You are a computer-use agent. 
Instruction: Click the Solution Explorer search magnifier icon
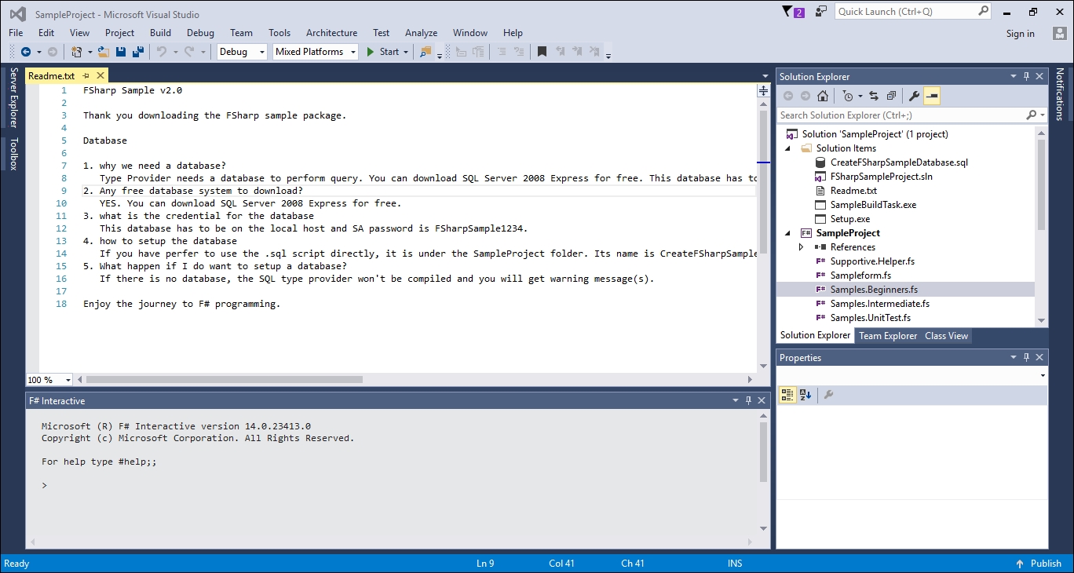[1031, 115]
